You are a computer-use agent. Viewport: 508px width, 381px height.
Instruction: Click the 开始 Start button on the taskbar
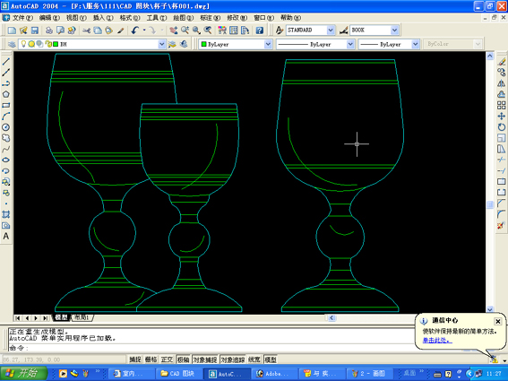coord(23,373)
